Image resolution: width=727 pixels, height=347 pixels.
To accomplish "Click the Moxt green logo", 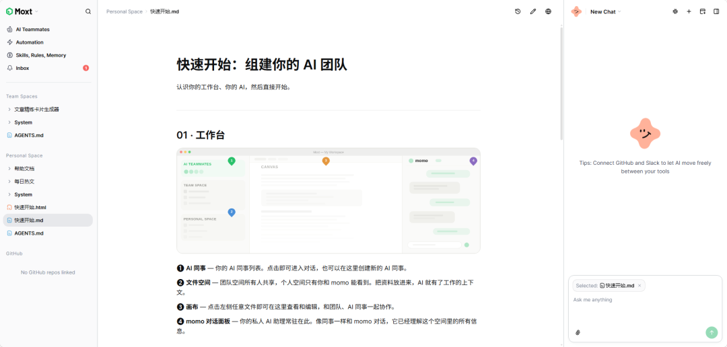I will tap(9, 11).
